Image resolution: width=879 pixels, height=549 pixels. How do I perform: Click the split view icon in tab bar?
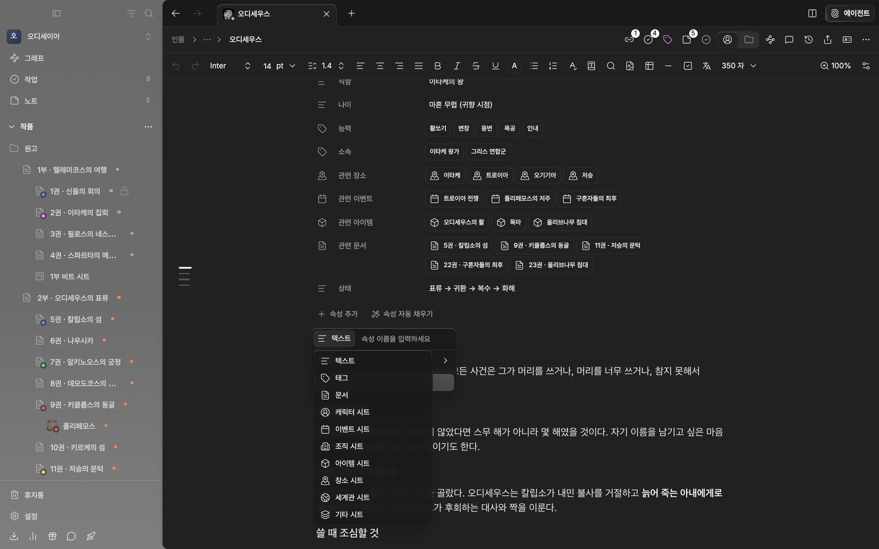(812, 13)
